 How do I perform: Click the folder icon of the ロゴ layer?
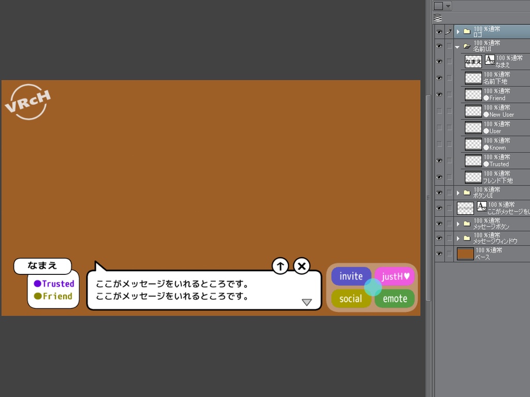[467, 32]
